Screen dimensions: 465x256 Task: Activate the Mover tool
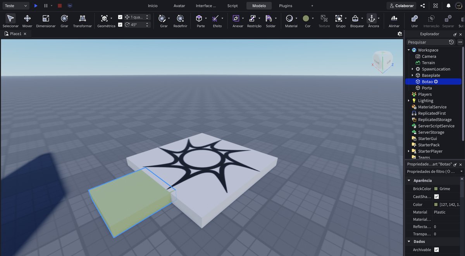click(27, 21)
